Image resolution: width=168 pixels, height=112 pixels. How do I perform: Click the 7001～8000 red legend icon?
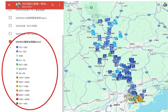[x=17, y=99]
